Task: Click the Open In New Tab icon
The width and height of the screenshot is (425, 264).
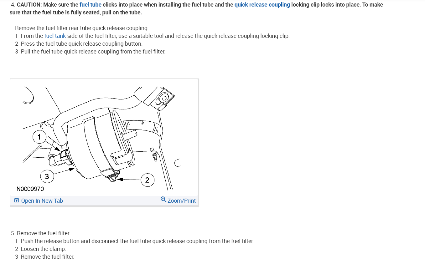Action: pyautogui.click(x=17, y=201)
